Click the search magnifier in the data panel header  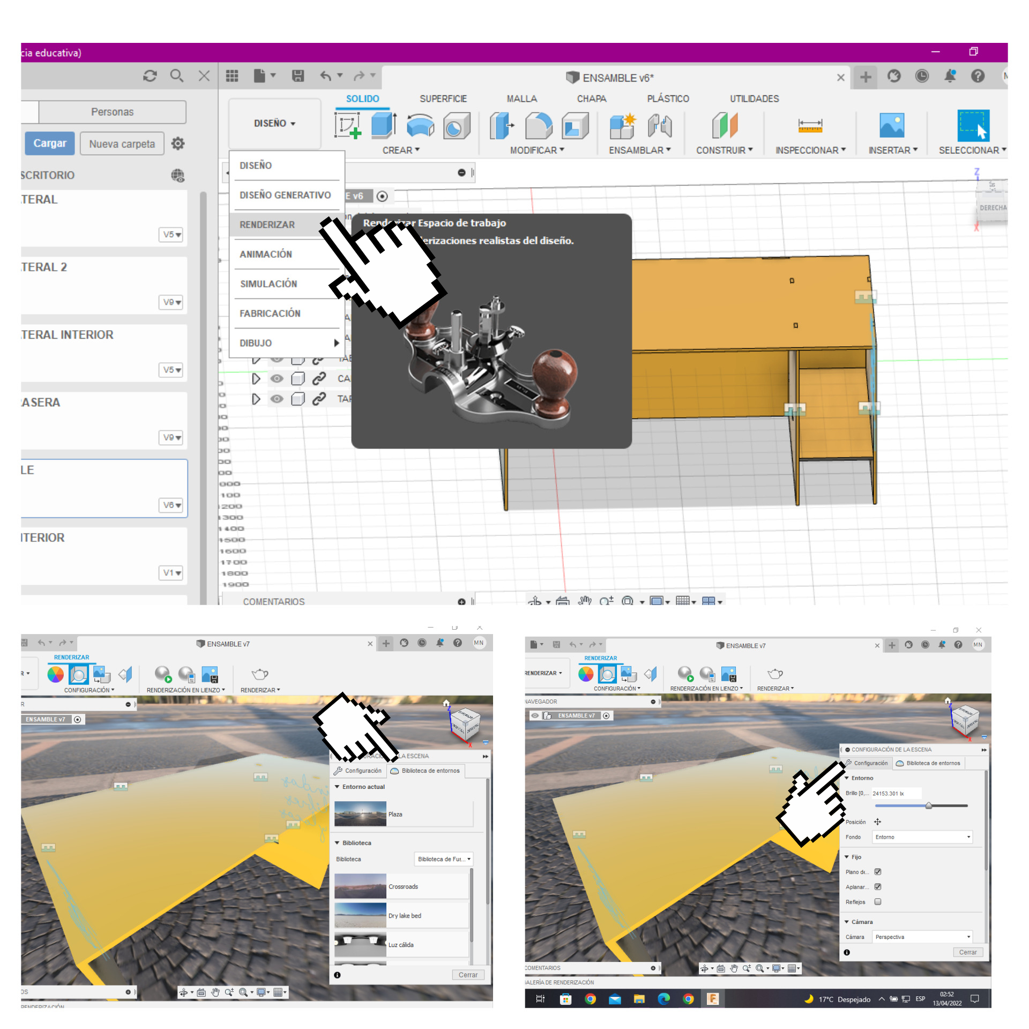176,76
